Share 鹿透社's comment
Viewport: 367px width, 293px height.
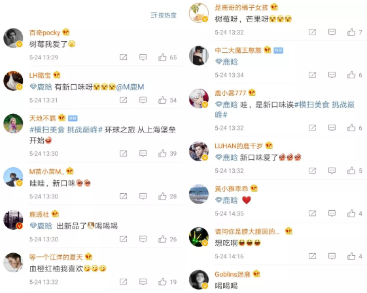(124, 239)
